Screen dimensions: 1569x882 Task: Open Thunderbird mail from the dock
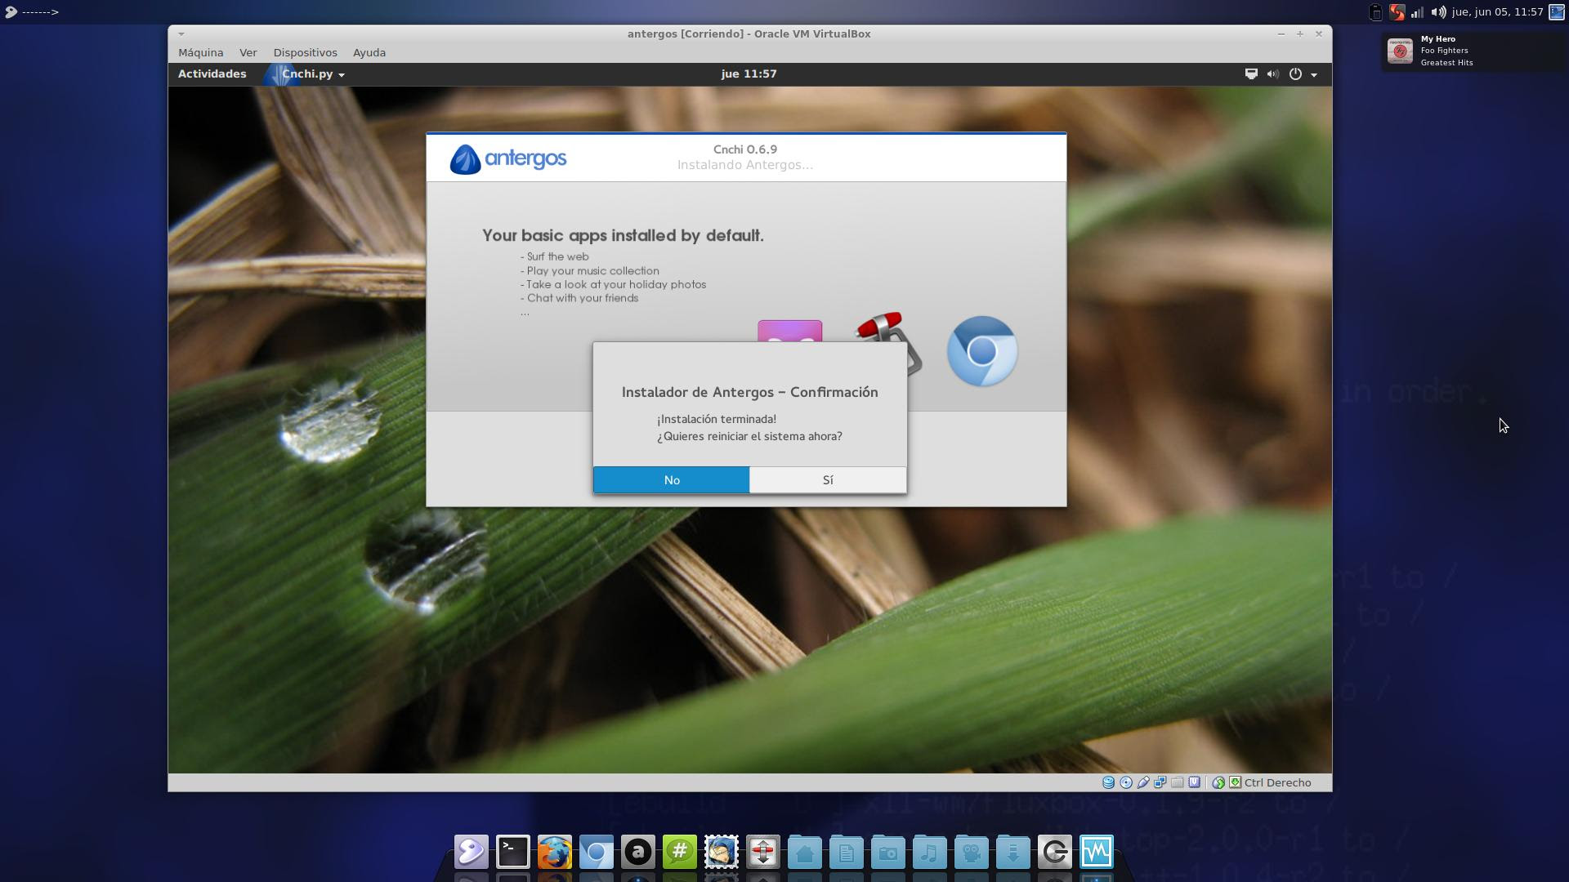click(x=722, y=853)
